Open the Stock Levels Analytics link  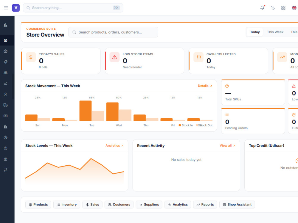pyautogui.click(x=114, y=146)
